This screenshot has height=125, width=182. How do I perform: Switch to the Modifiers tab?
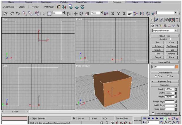(99, 2)
